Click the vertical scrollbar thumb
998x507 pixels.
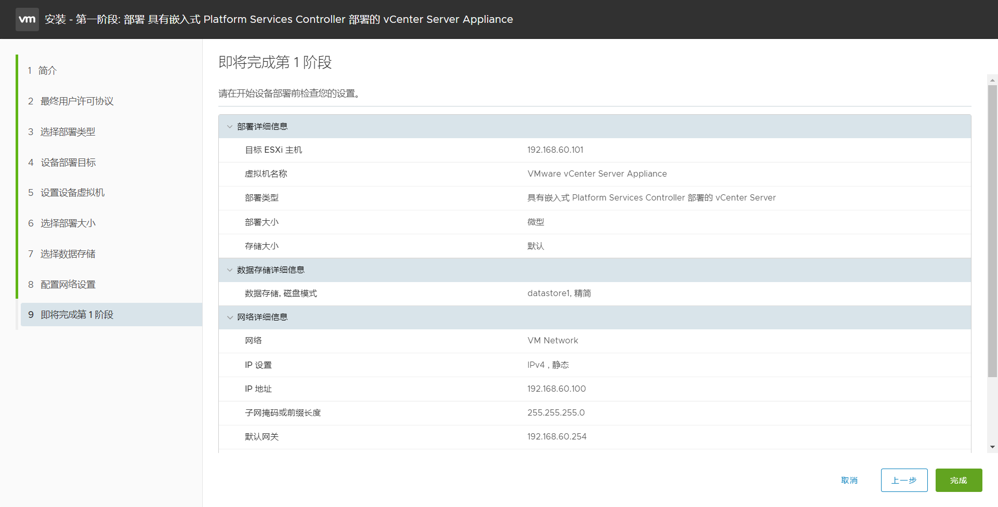coord(992,231)
